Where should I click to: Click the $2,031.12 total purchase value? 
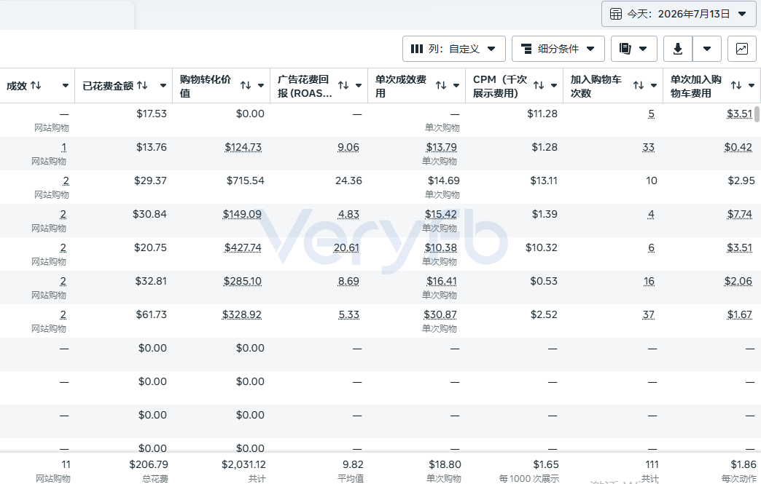tap(243, 464)
